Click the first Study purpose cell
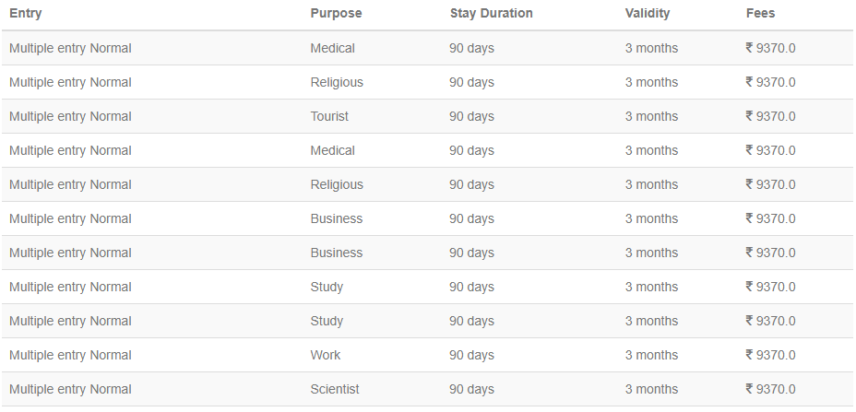 (x=327, y=287)
